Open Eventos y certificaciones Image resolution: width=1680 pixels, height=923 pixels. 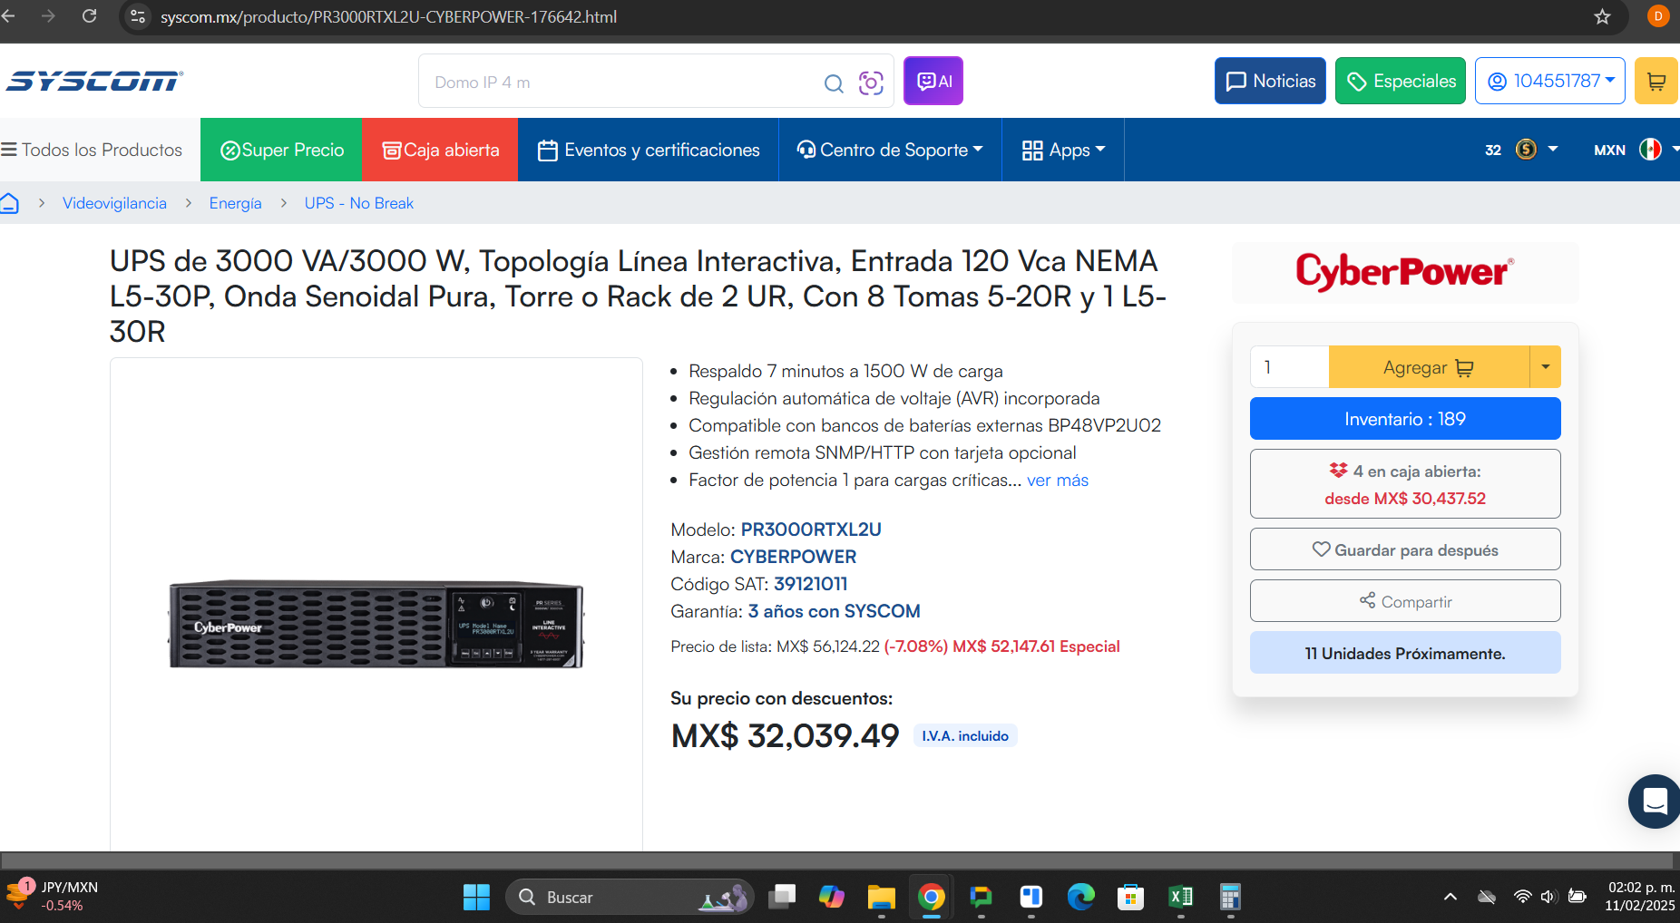649,150
